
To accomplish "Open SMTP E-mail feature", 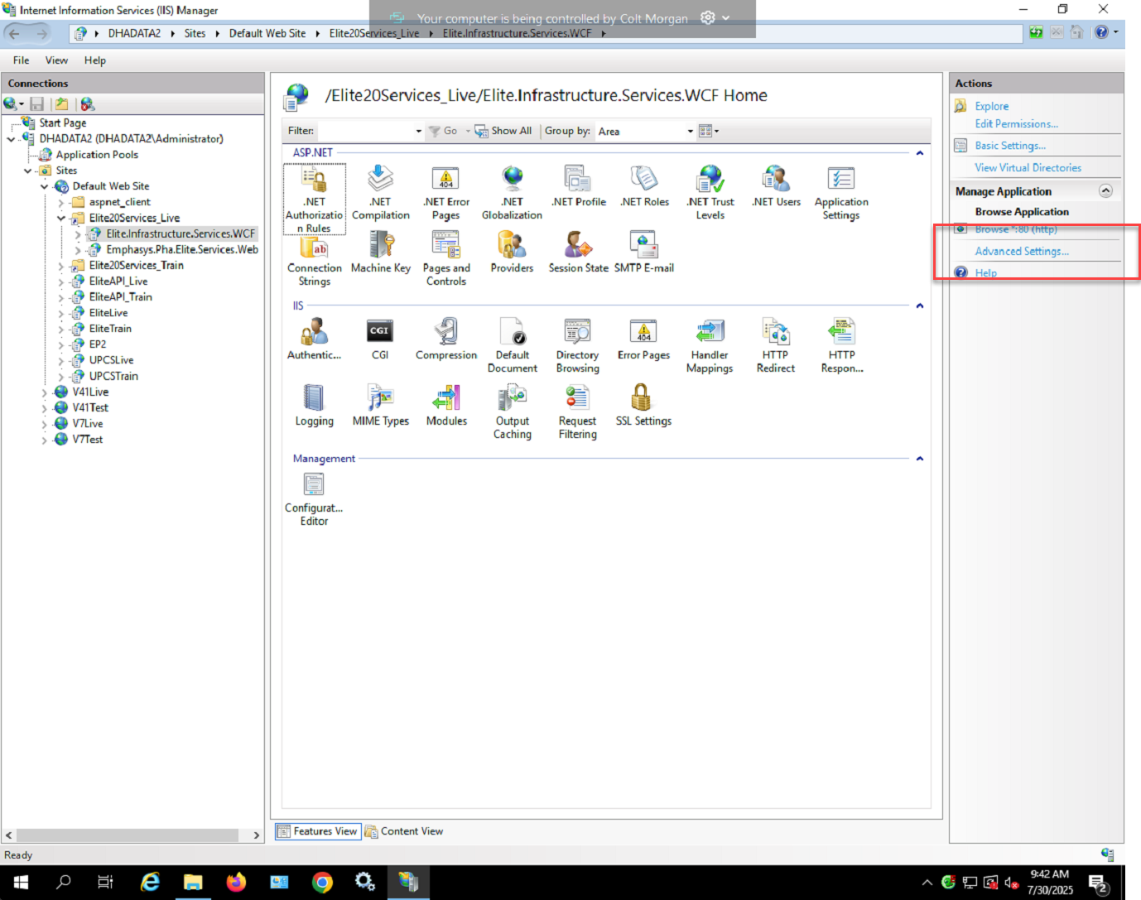I will [644, 253].
